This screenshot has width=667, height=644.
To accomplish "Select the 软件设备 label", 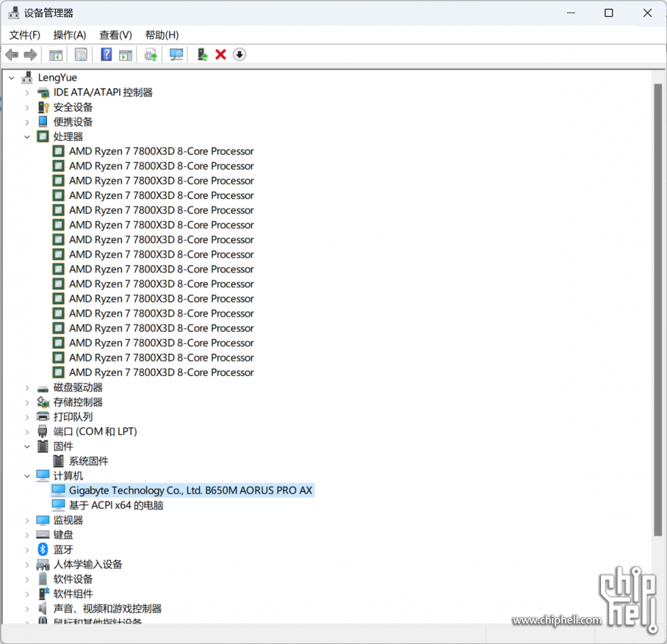I will [x=74, y=579].
